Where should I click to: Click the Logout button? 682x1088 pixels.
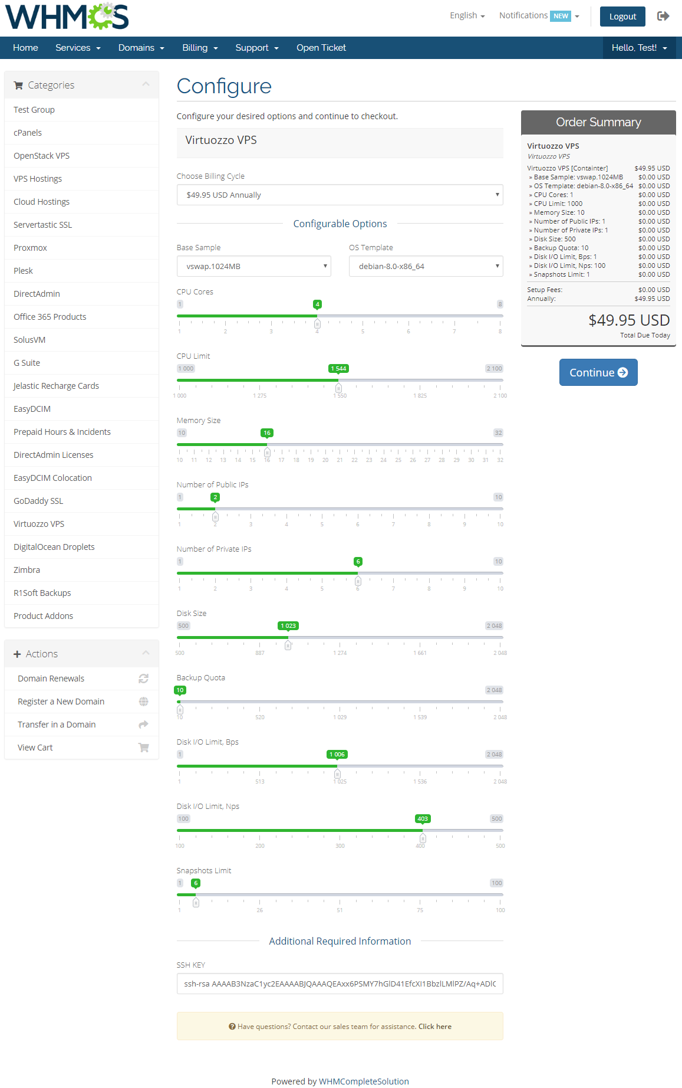click(x=622, y=17)
